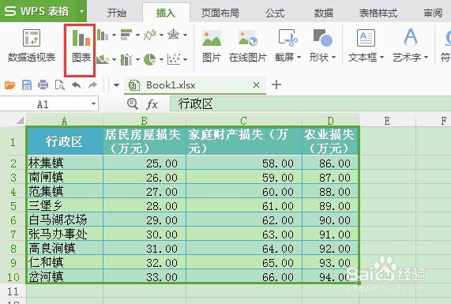Switch to the 数据 ribbon tab

[x=324, y=13]
